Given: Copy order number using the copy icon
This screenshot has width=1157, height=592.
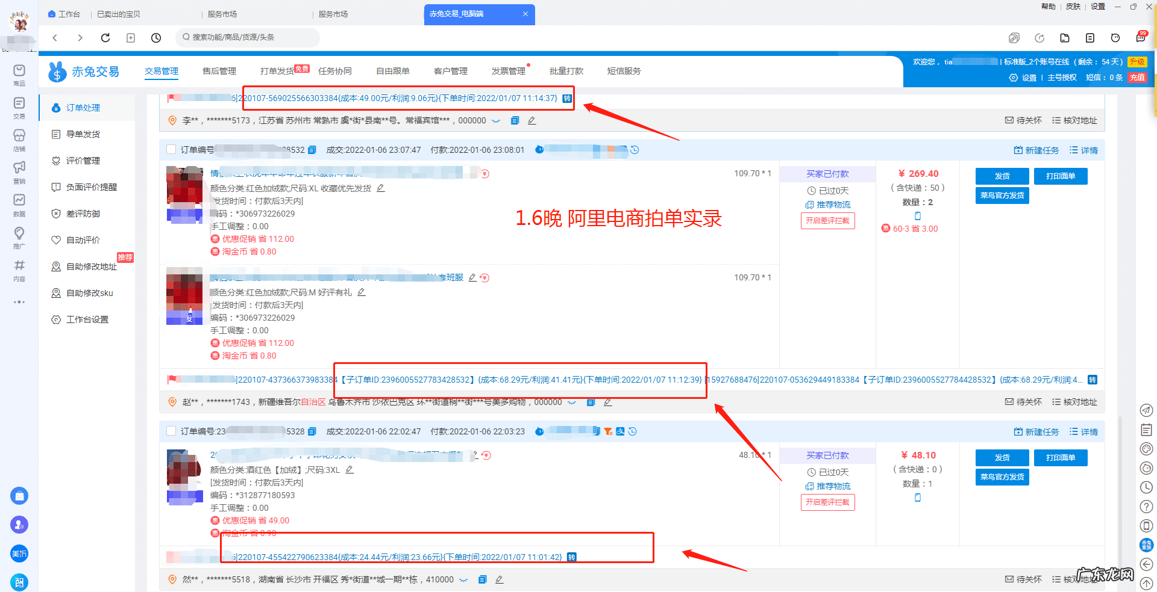Looking at the screenshot, I should pyautogui.click(x=311, y=150).
